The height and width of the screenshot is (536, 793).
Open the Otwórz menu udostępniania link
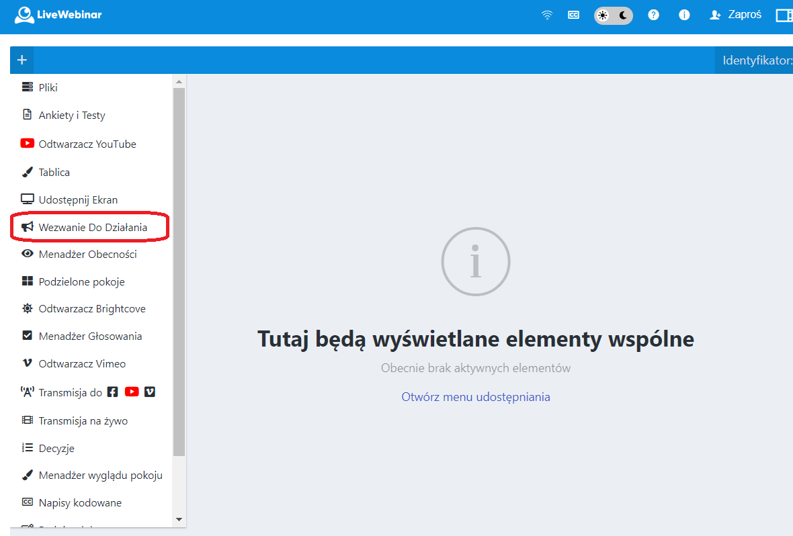click(475, 397)
